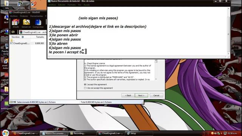
Task: Open the Windows Start button
Action: coord(6,133)
